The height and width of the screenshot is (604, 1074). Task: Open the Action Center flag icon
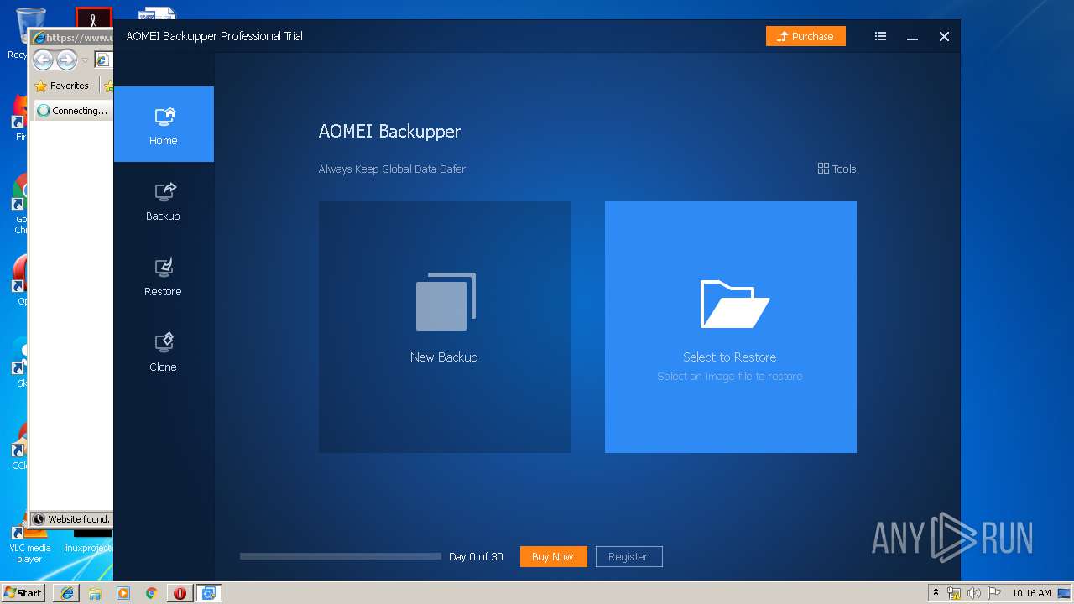(994, 593)
